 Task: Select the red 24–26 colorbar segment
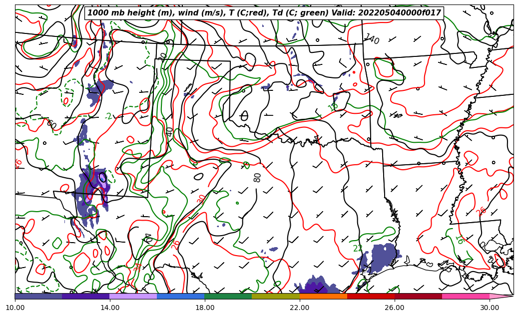tap(371, 296)
